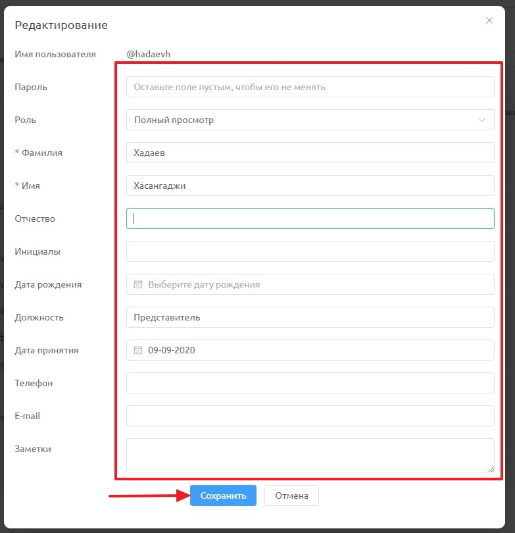Focus the E-mail input field

(x=310, y=416)
